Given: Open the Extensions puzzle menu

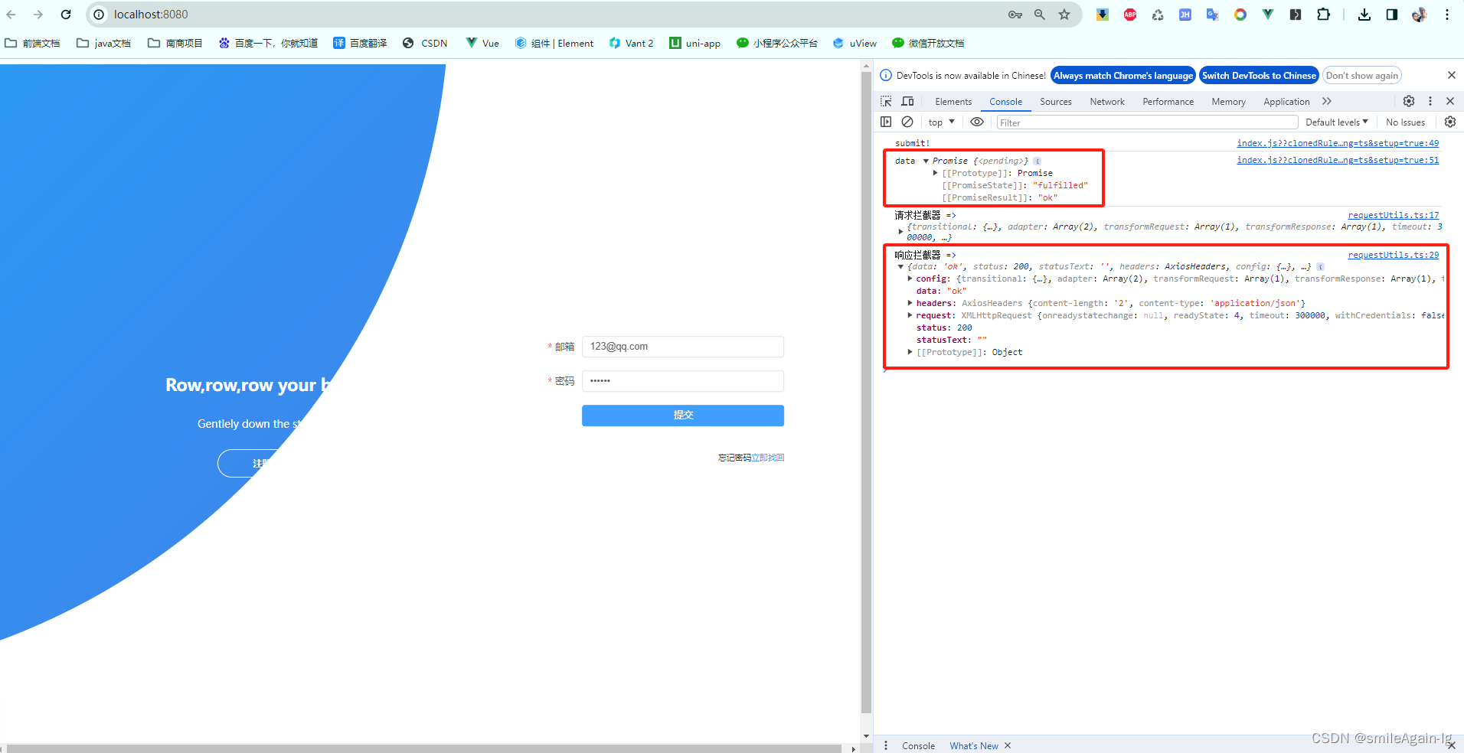Looking at the screenshot, I should 1323,15.
